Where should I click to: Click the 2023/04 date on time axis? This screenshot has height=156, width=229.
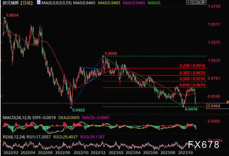click(x=133, y=152)
